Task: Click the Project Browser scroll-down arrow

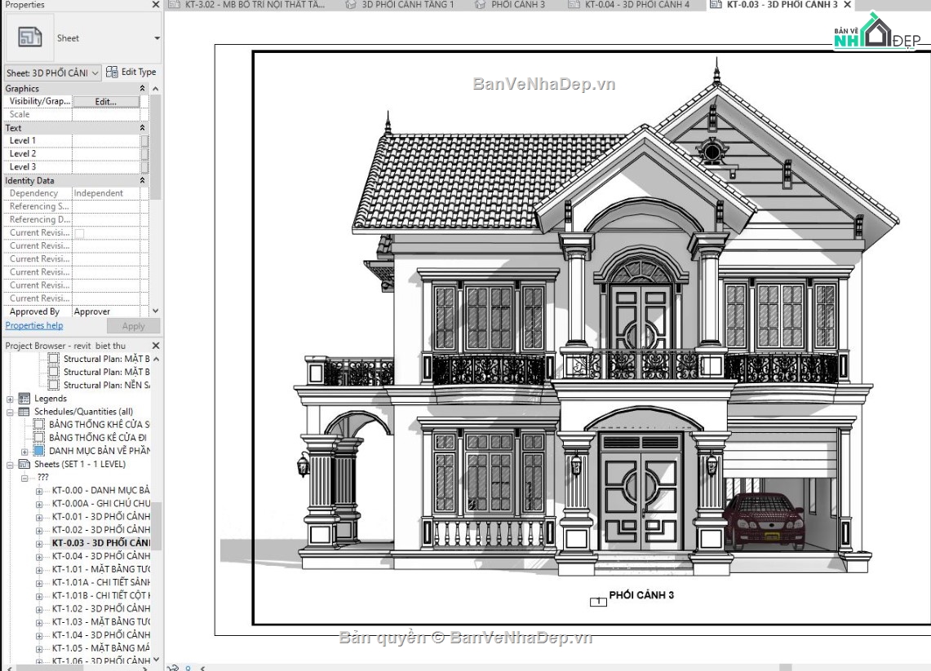Action: [x=156, y=659]
